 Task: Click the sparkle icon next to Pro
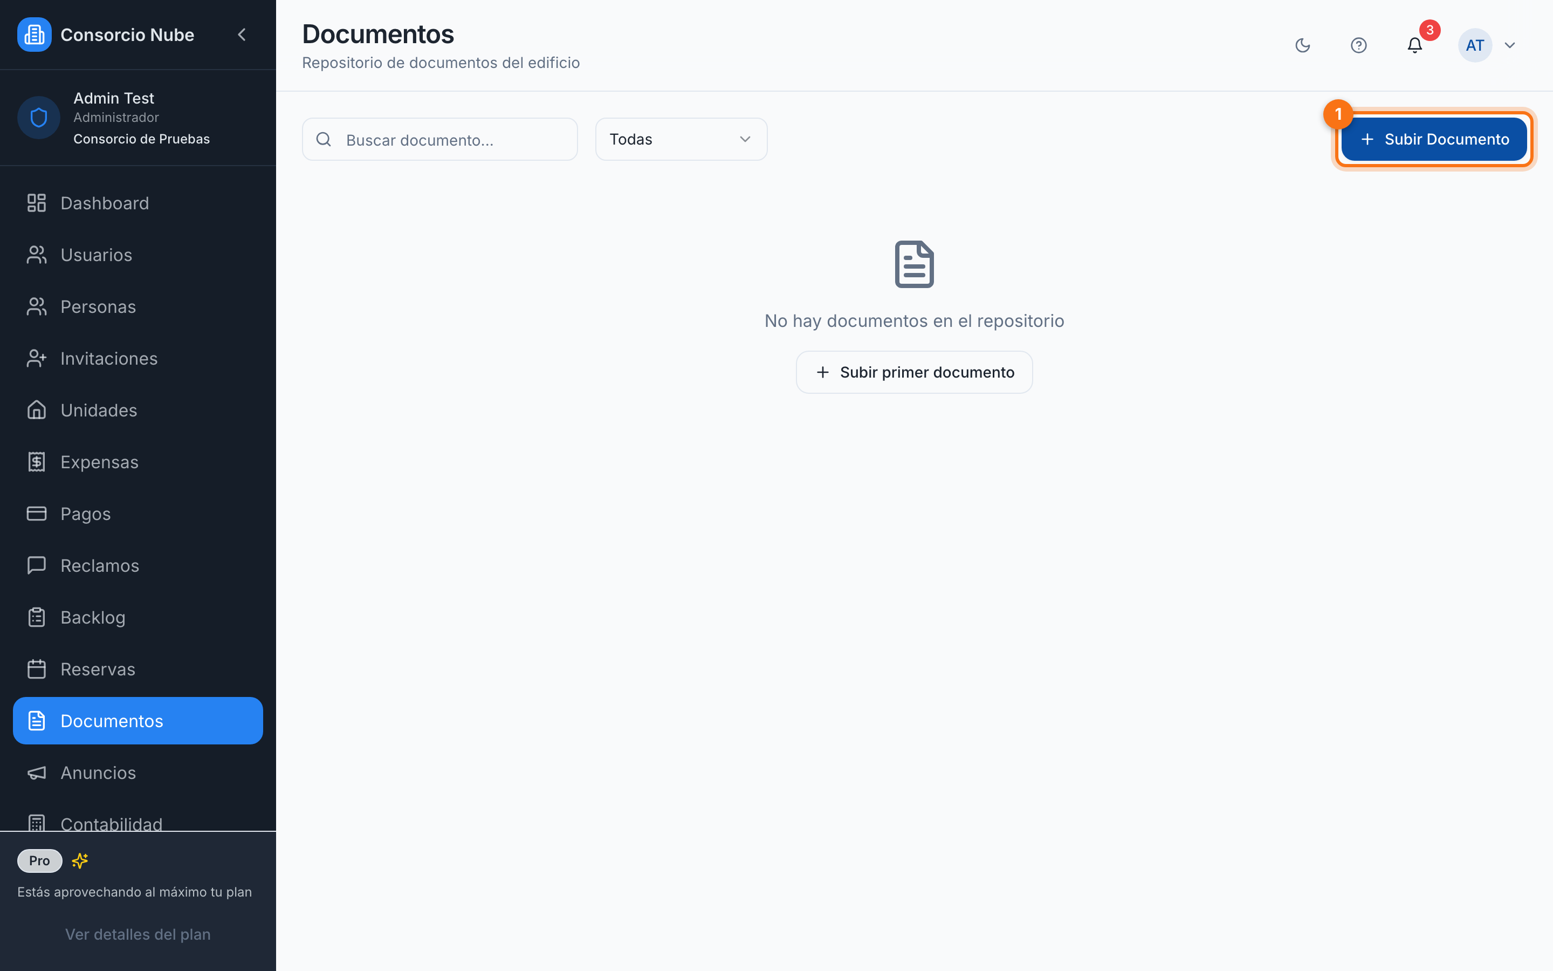click(x=80, y=860)
